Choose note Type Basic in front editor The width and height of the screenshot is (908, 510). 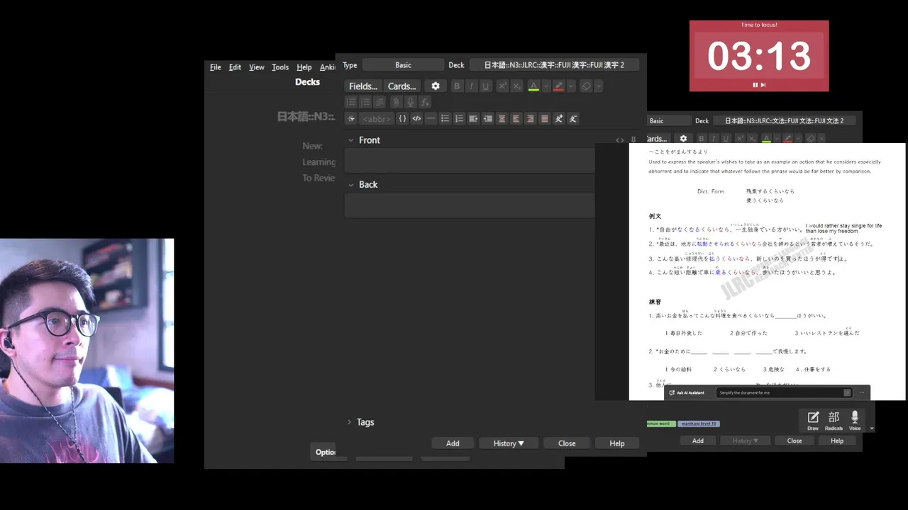(403, 65)
